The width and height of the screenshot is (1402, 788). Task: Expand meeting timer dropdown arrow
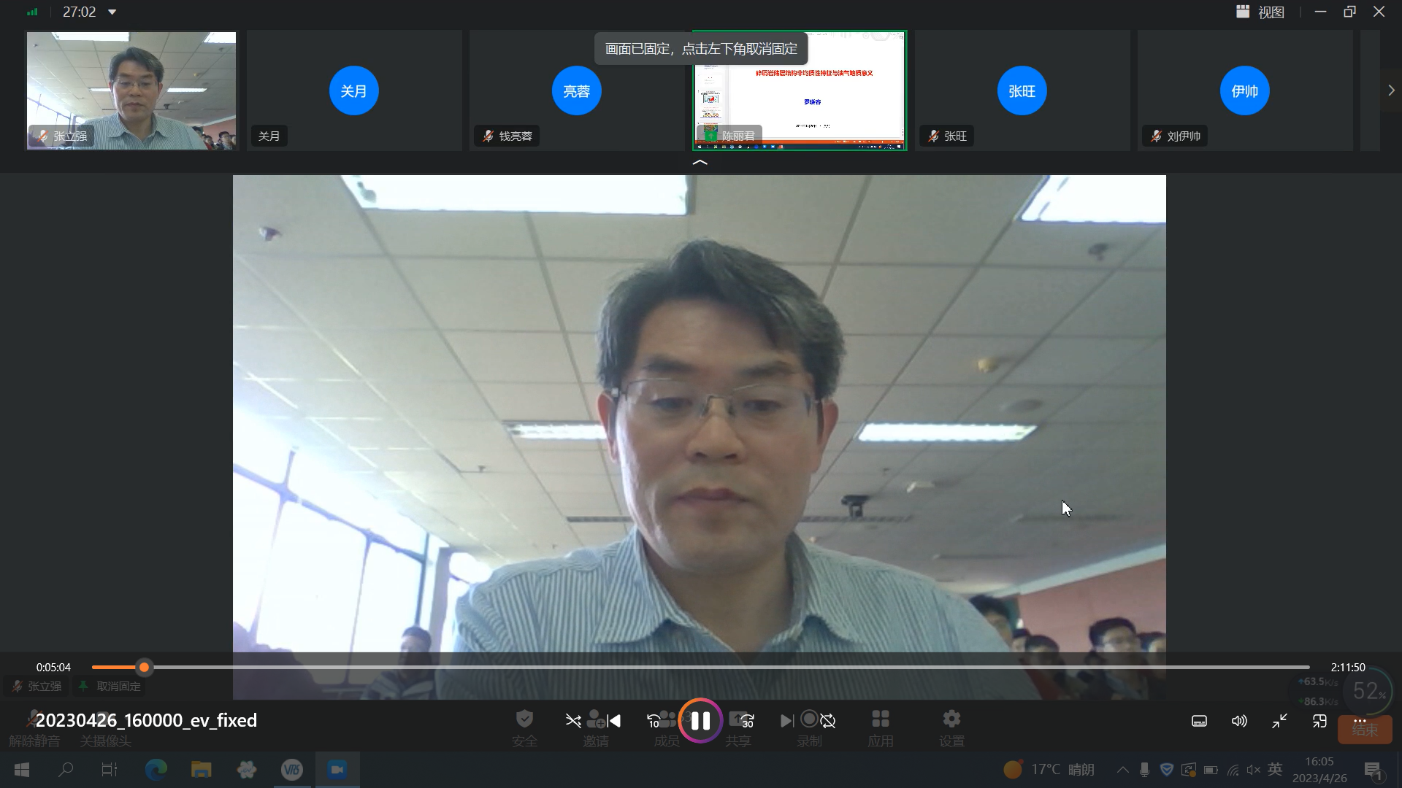112,12
